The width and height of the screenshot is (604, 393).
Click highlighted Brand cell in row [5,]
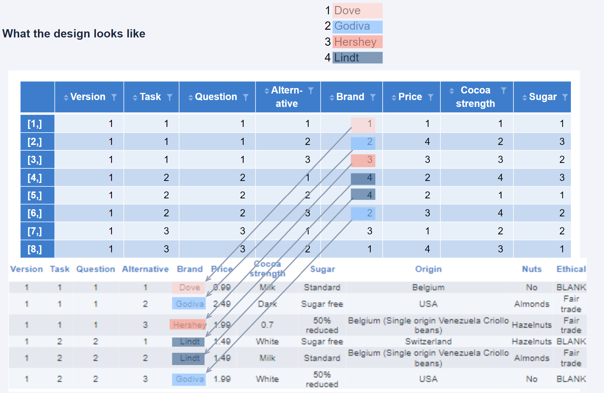coord(363,195)
